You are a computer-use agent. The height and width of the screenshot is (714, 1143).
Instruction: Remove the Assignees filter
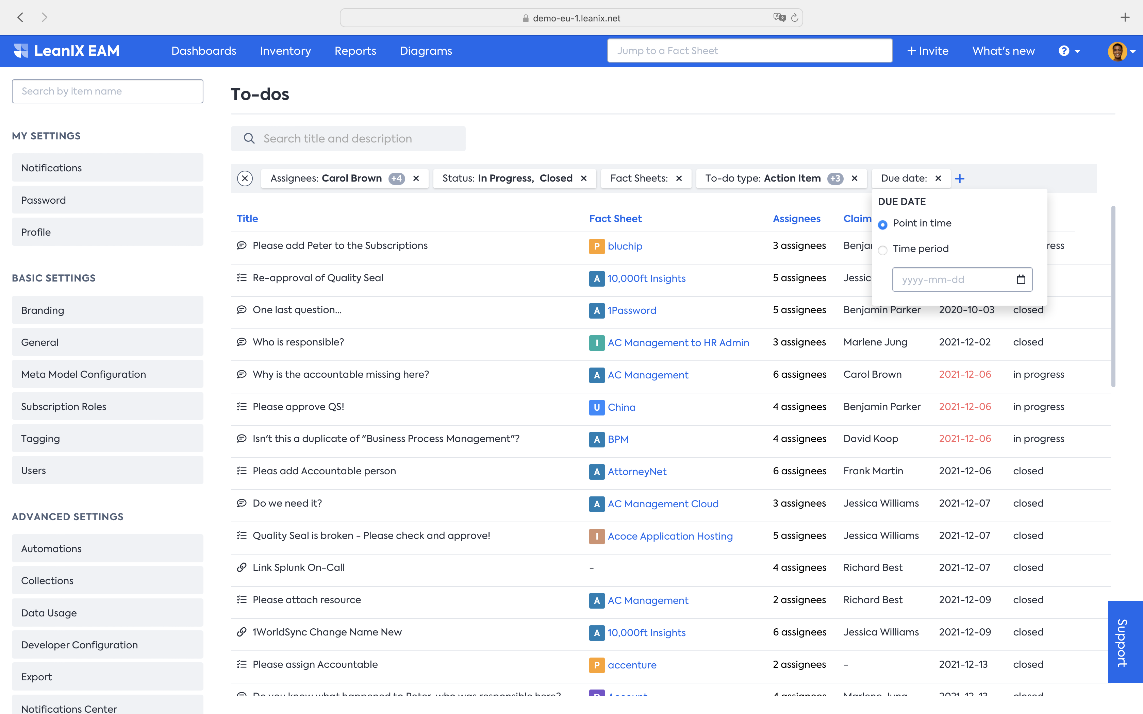(416, 178)
